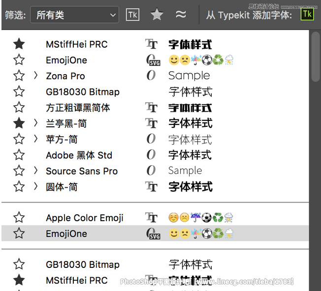Expand the Zona Pro font family
The image size is (321, 291).
click(x=35, y=75)
